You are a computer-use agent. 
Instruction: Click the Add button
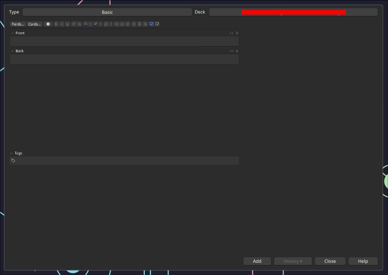257,261
